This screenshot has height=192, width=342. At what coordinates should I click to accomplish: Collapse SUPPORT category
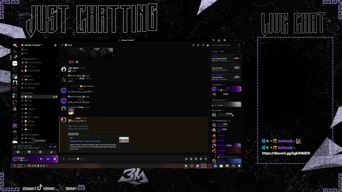(x=27, y=76)
